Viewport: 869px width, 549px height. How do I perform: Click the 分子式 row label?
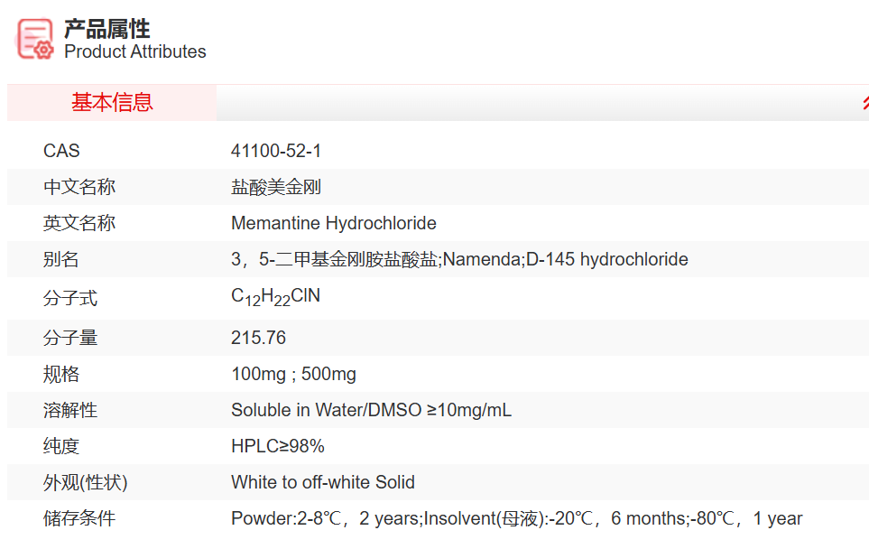[x=70, y=298]
